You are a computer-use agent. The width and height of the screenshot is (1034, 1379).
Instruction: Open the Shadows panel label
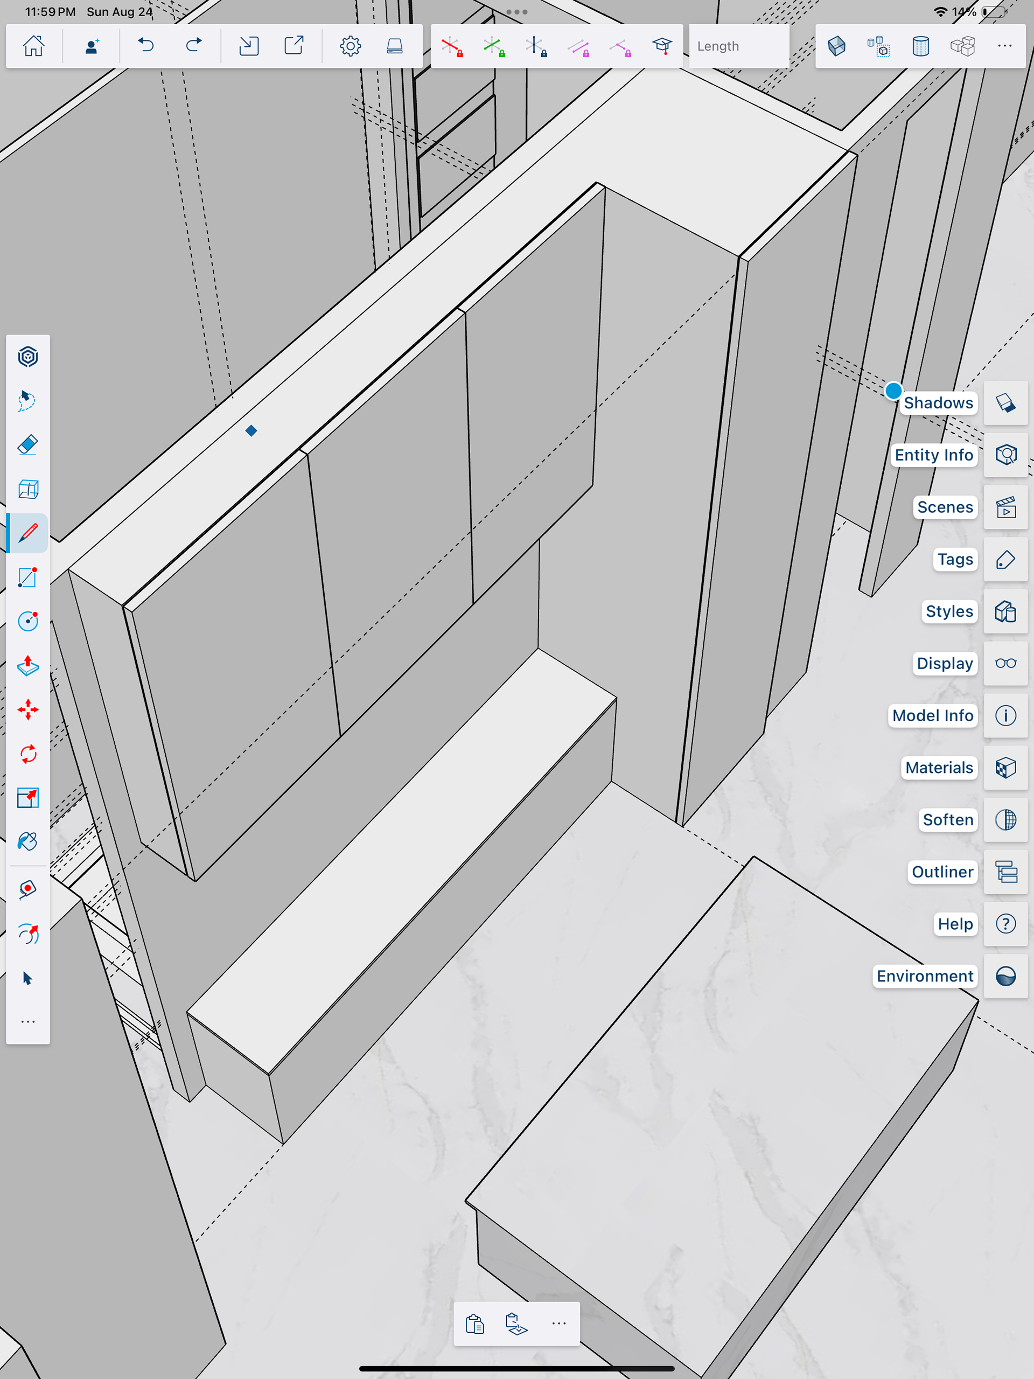pos(938,403)
